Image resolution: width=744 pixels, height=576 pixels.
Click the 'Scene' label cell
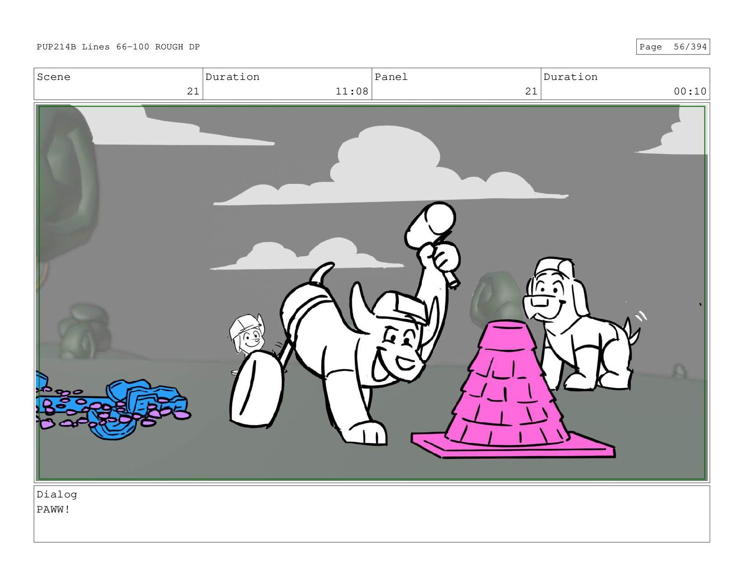tap(118, 84)
